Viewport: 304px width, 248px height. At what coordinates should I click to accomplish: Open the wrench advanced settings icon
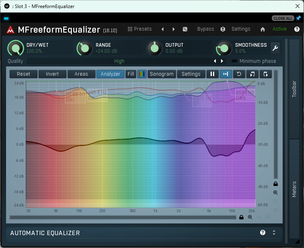click(275, 48)
